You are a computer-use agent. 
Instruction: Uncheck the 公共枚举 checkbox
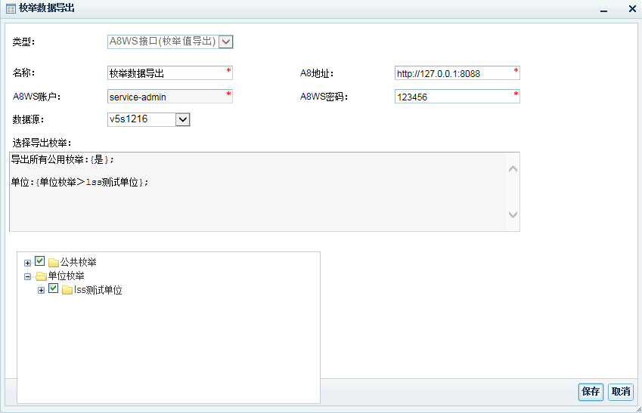point(40,261)
